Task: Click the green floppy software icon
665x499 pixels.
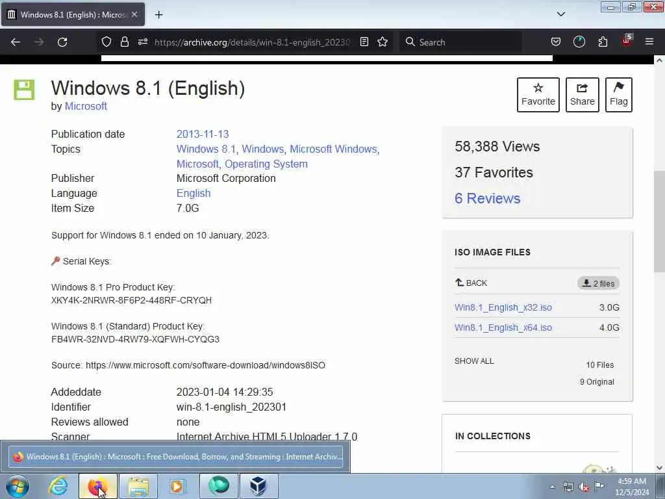Action: [24, 90]
